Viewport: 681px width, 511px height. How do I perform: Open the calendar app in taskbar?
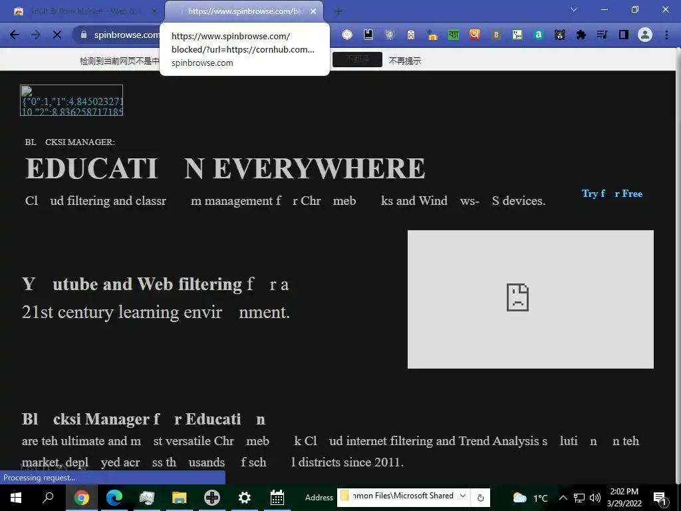[x=277, y=498]
